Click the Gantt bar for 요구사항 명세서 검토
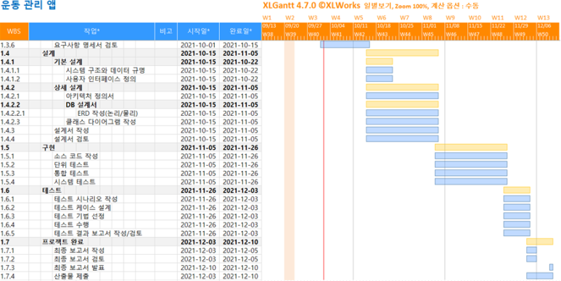This screenshot has width=561, height=281. (345, 44)
